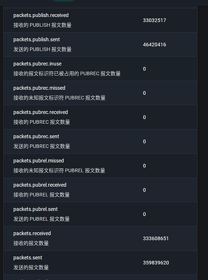Select the packets.sent metric name
Viewport: 208px width, 280px height.
click(27, 258)
